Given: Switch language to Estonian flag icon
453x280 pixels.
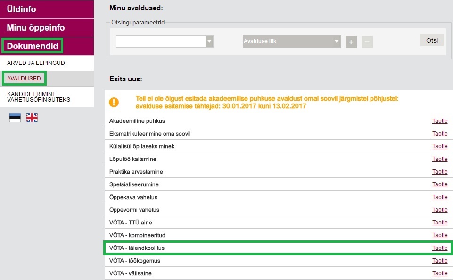Looking at the screenshot, I should pyautogui.click(x=15, y=118).
